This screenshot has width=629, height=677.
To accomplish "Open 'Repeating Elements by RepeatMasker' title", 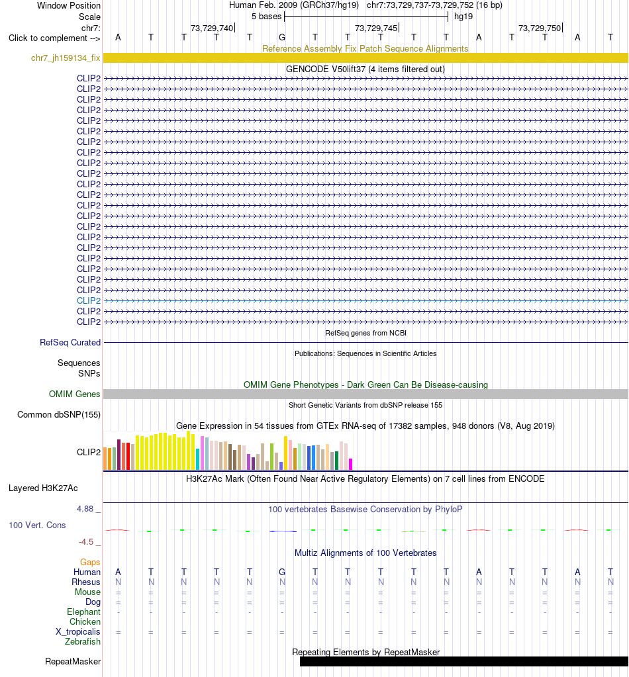I will click(365, 652).
